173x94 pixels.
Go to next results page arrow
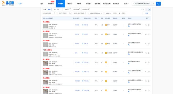(x=149, y=9)
